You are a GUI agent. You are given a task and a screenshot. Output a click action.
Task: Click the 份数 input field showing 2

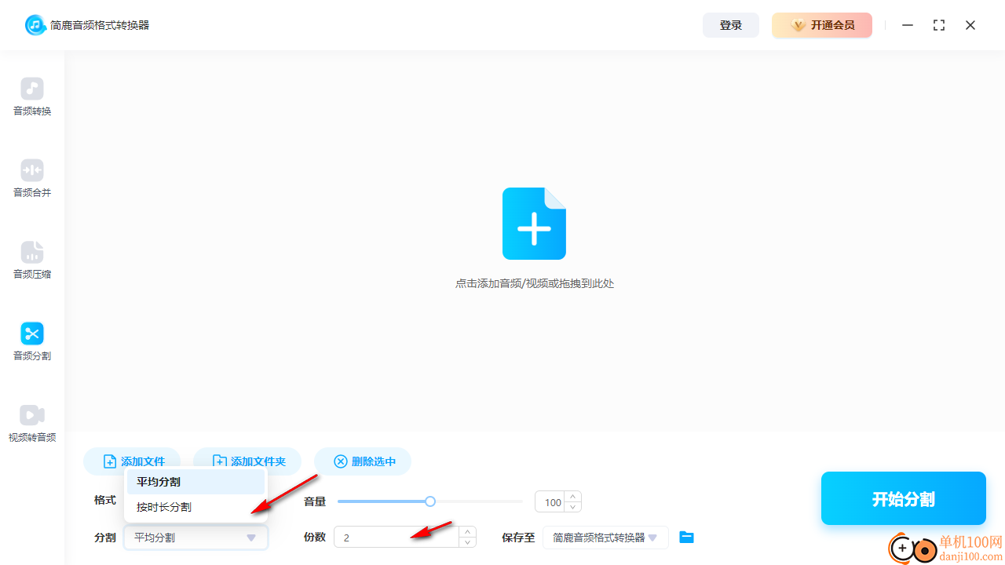tap(397, 538)
